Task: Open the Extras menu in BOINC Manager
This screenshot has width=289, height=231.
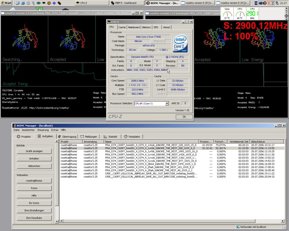Action: click(x=55, y=130)
